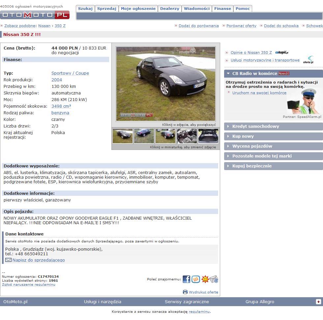Expand the Kredyt samochodowy panel
The width and height of the screenshot is (323, 320).
(274, 126)
